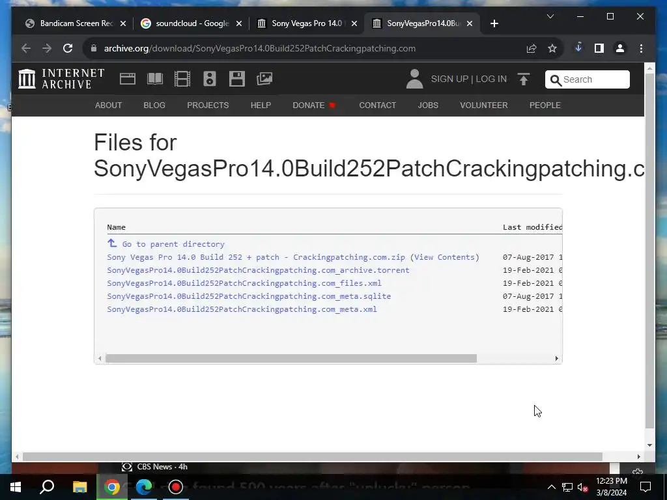Open the notification center icon

point(646,487)
